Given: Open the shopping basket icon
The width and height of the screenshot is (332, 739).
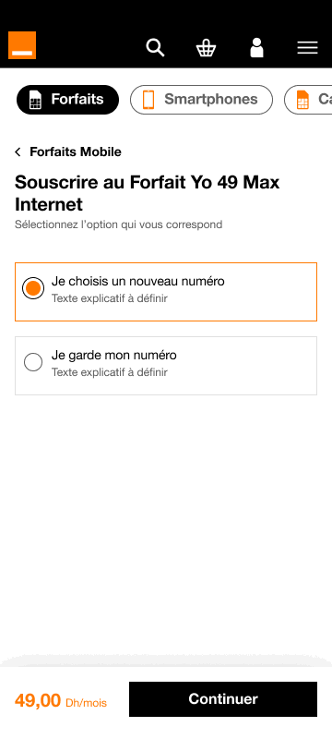Looking at the screenshot, I should 206,48.
